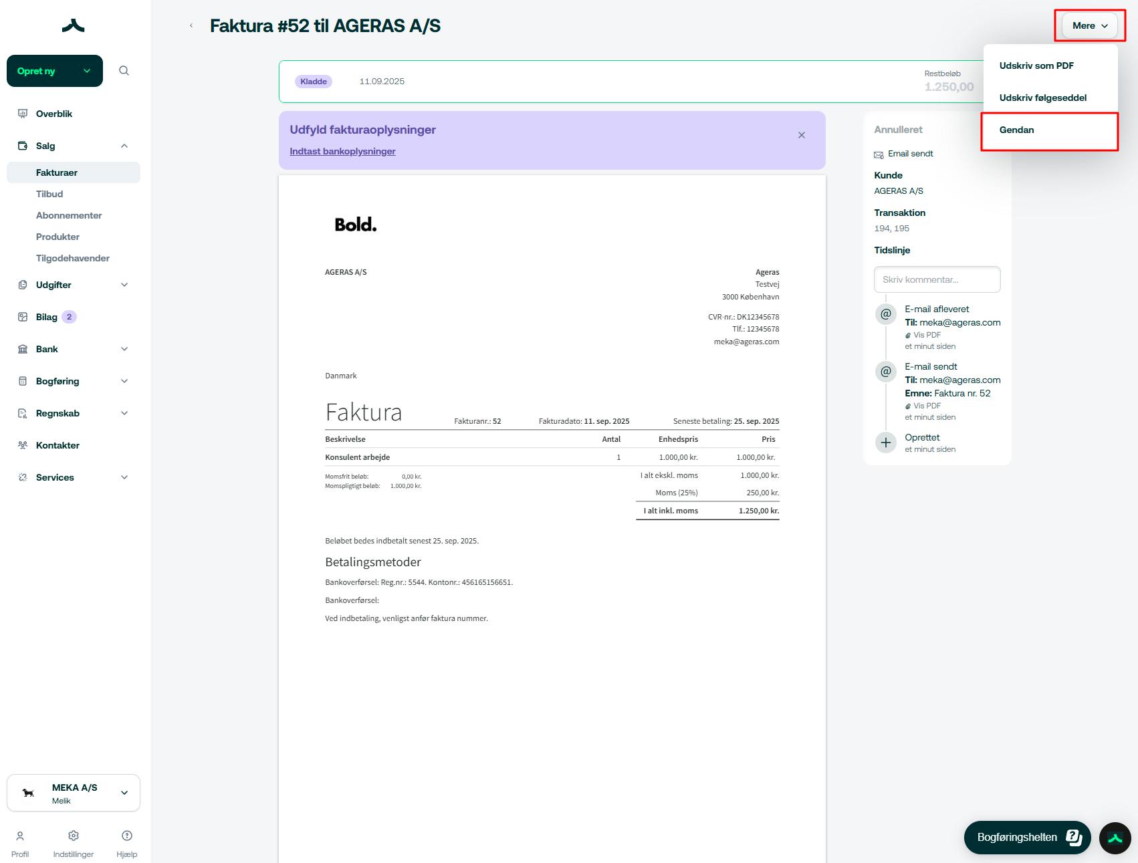
Task: Click the Betalingsmetoder heading
Action: 373,562
